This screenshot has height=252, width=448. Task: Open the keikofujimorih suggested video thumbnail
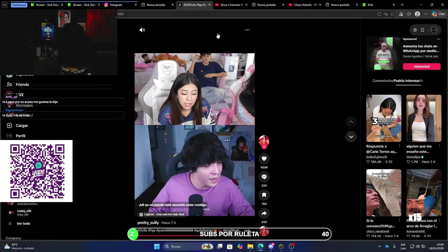pyautogui.click(x=384, y=118)
